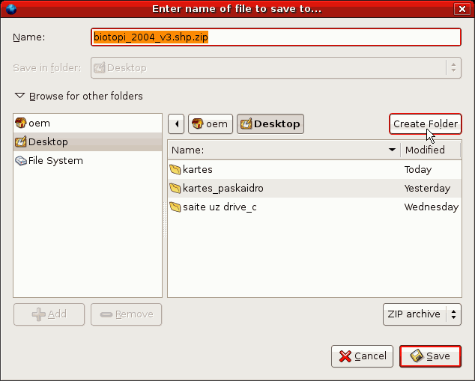Sort by the Modified column header
This screenshot has width=475, height=381.
431,150
